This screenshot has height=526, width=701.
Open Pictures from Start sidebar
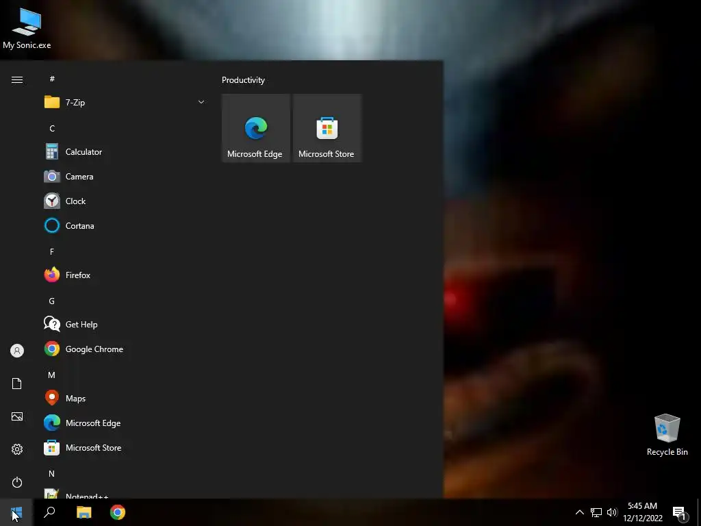17,416
